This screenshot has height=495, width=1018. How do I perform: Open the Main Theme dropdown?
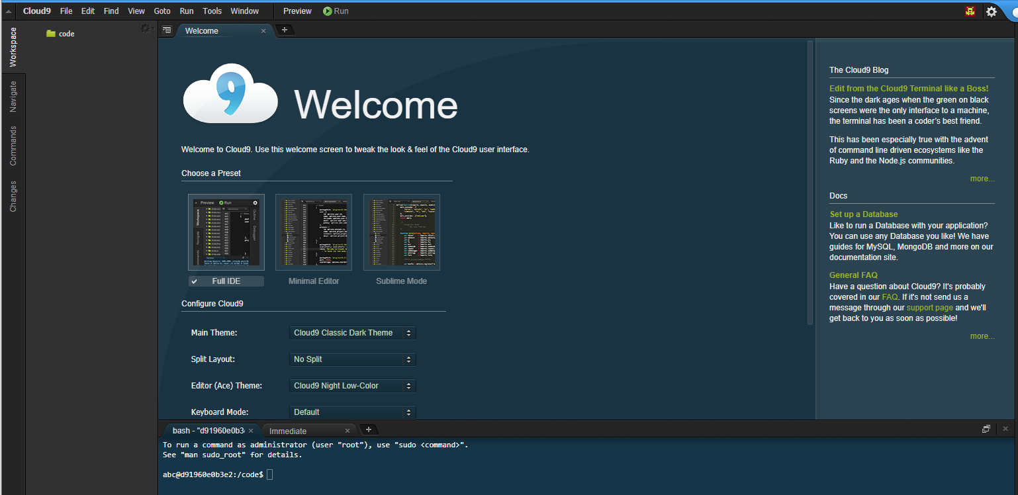pyautogui.click(x=352, y=333)
